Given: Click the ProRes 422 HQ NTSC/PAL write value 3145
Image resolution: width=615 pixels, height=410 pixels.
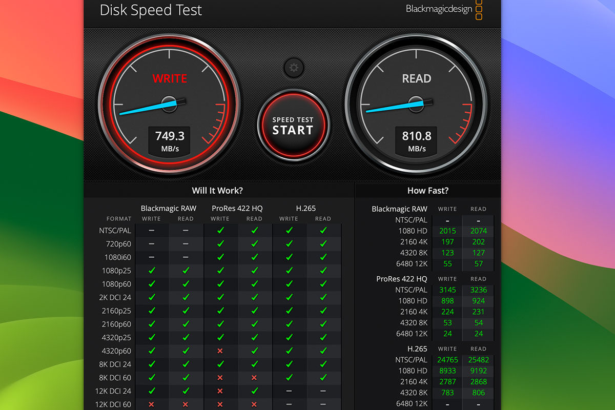Looking at the screenshot, I should coord(447,290).
